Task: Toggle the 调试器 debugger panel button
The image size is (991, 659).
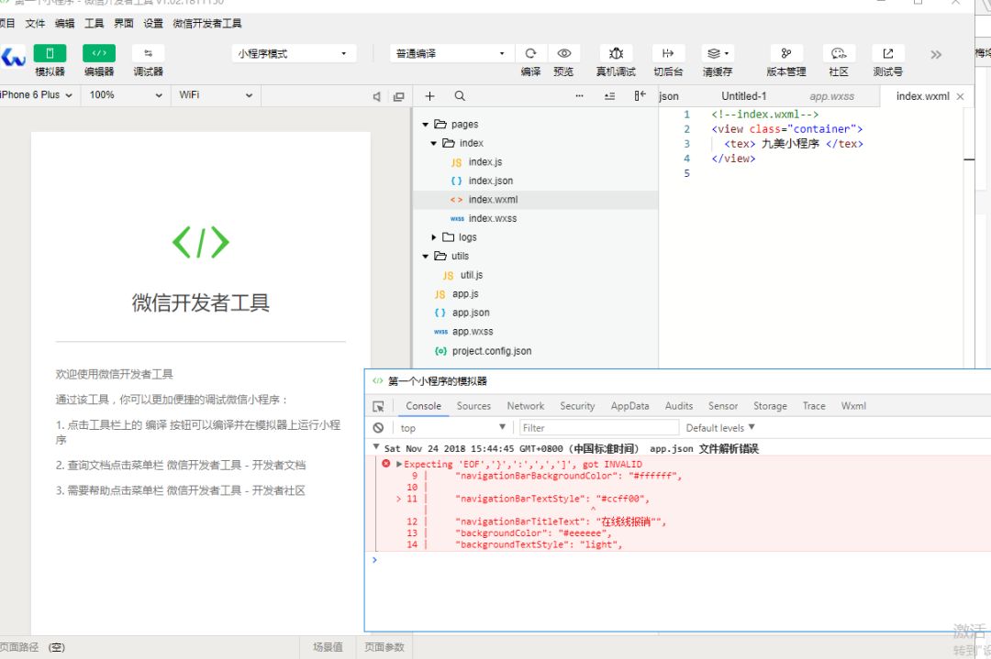Action: 148,53
